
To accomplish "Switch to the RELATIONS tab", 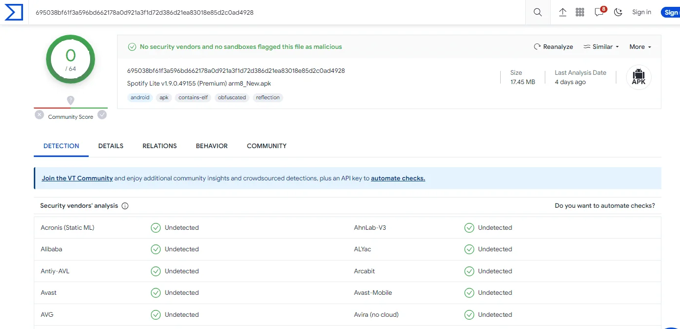I will (160, 146).
